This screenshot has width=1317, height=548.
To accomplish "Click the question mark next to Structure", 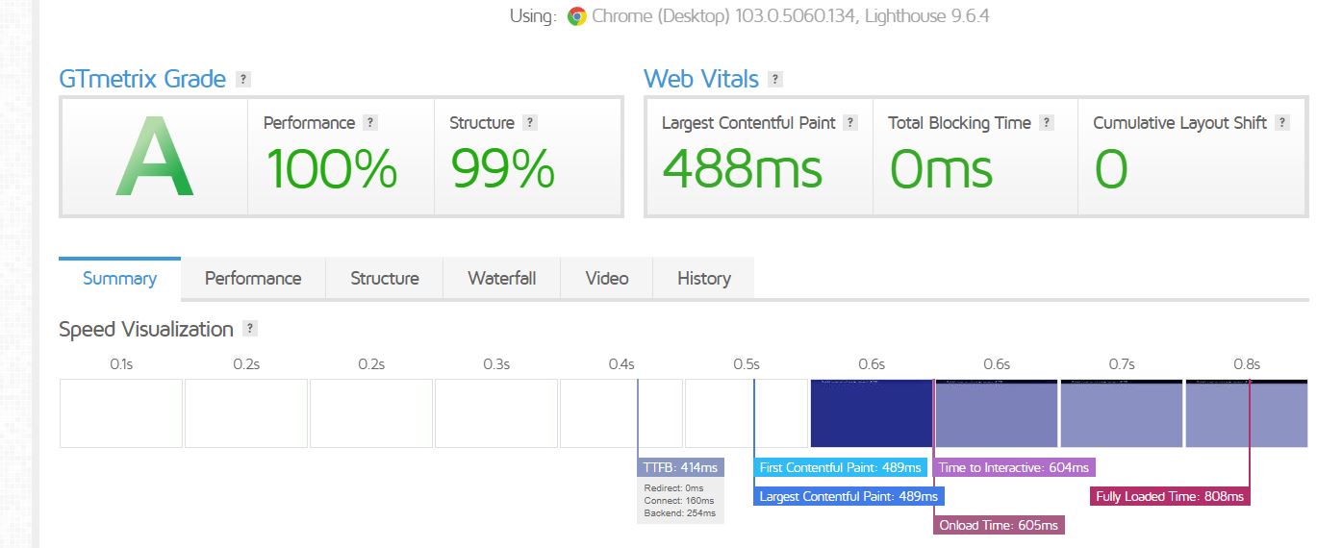I will (x=530, y=123).
